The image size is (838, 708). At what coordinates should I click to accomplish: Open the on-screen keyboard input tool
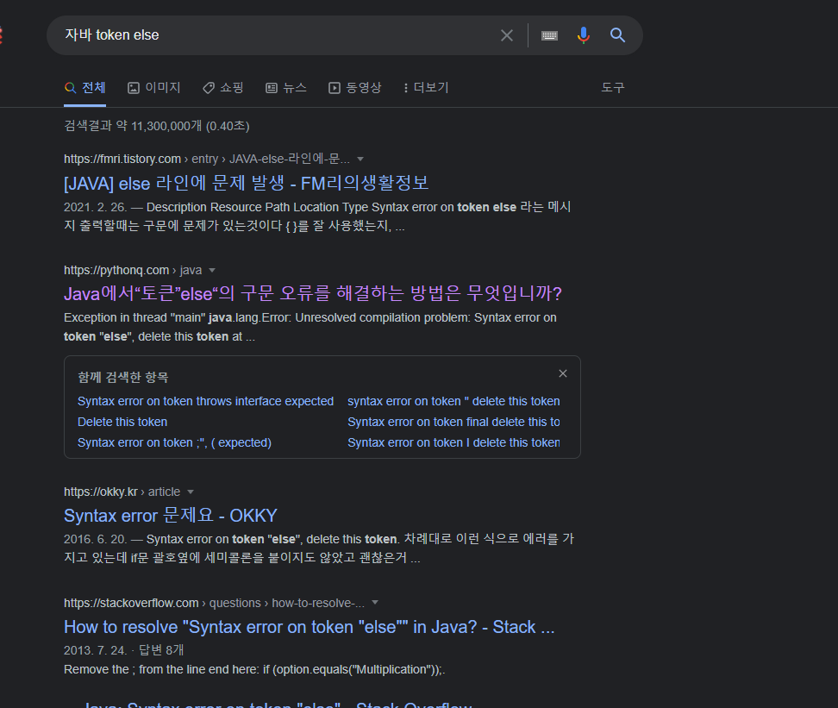(x=549, y=35)
